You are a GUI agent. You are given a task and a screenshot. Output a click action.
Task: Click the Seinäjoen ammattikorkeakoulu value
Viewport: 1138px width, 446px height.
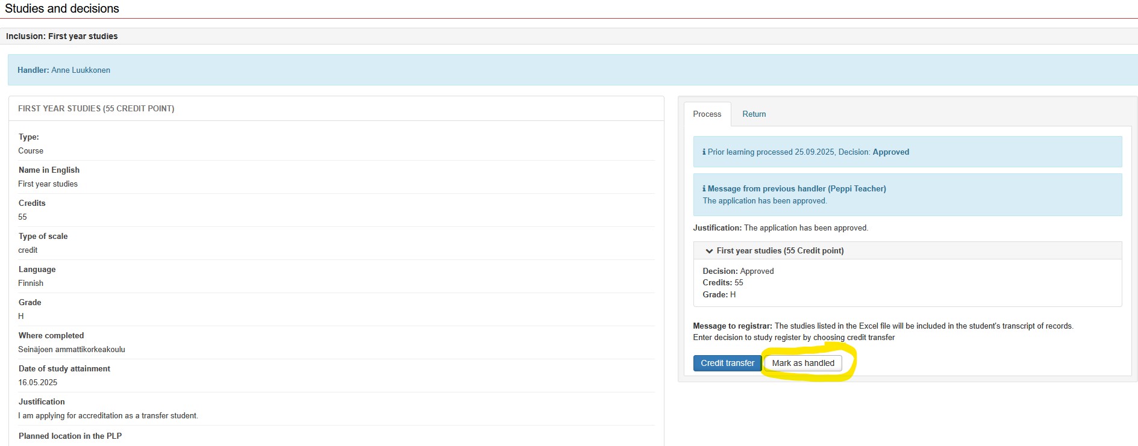pyautogui.click(x=72, y=349)
